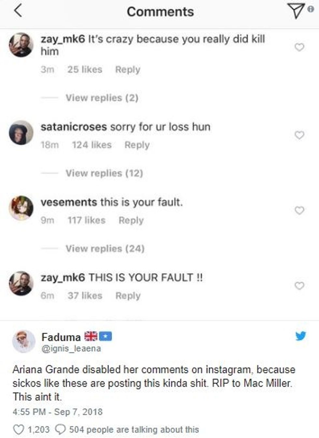Expand View replies (24)
Viewport: 319px width, 438px height.
coord(105,249)
